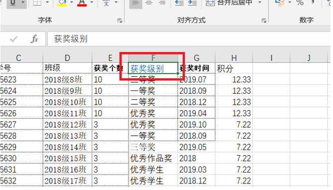333x190 pixels.
Task: Toggle underline formatting button
Action: [13, 3]
